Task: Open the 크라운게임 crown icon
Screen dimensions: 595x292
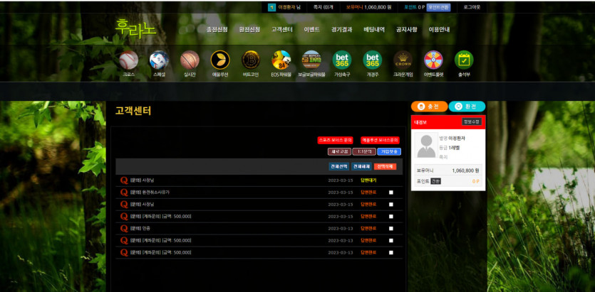Action: point(403,60)
